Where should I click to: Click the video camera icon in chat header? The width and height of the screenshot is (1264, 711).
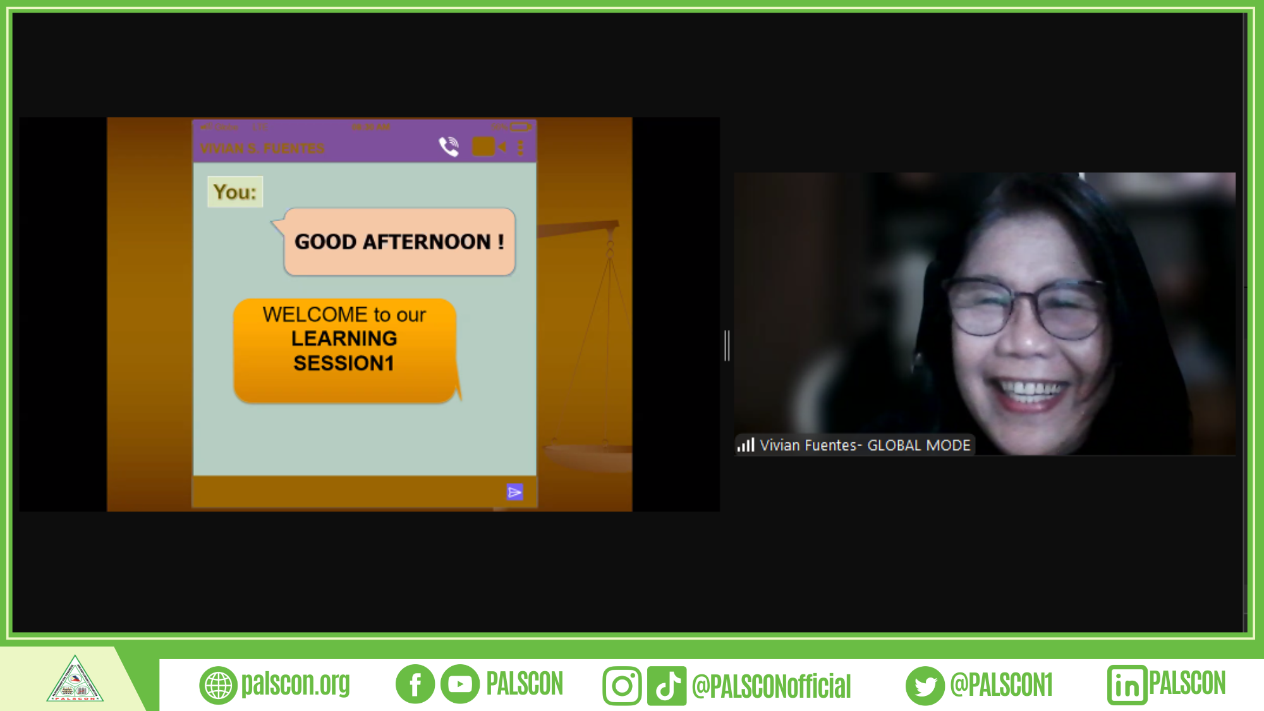tap(488, 147)
